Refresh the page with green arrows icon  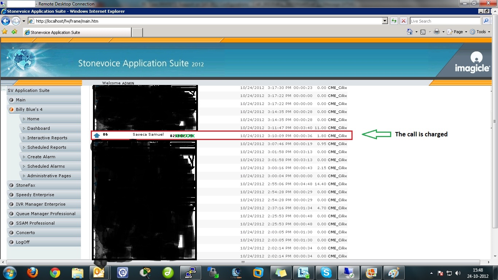(x=394, y=21)
